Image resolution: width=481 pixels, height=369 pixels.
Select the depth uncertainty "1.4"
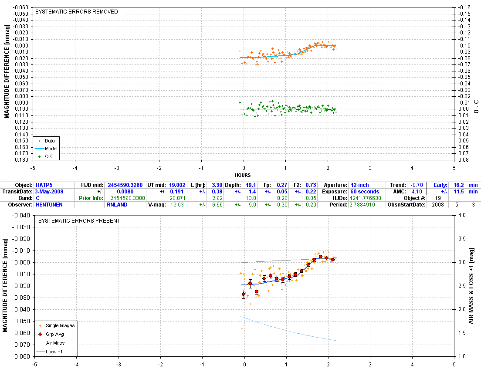[x=252, y=192]
